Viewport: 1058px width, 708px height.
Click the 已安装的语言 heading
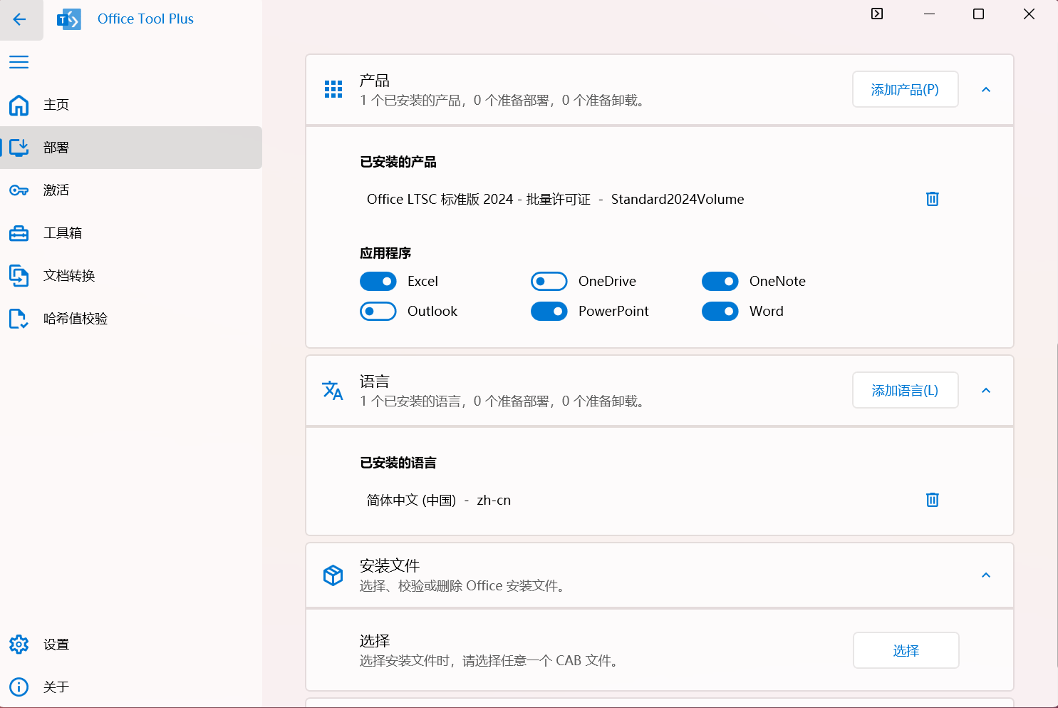(x=398, y=463)
